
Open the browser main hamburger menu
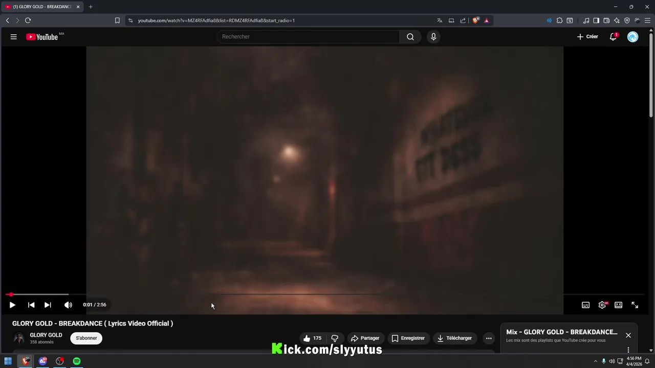tap(647, 20)
